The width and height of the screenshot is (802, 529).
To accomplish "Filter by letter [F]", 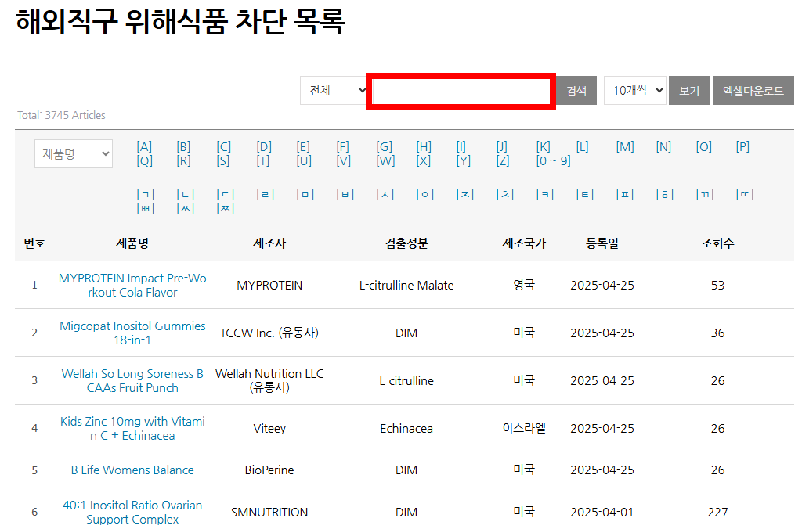I will click(343, 146).
